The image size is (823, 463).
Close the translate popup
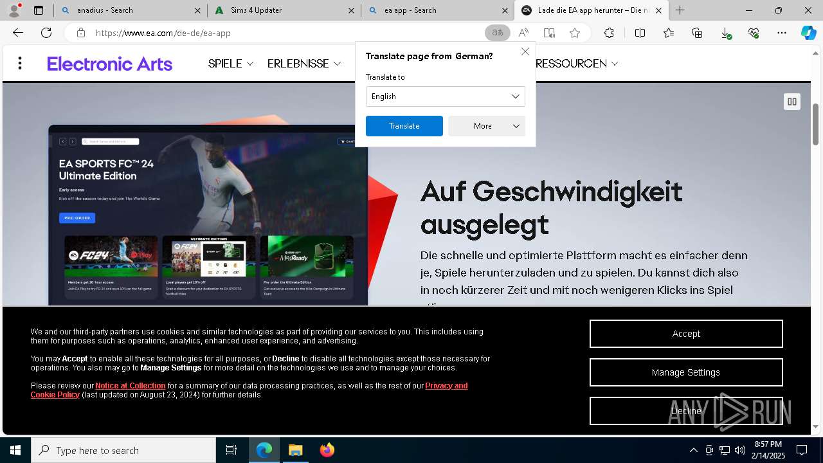pyautogui.click(x=525, y=51)
